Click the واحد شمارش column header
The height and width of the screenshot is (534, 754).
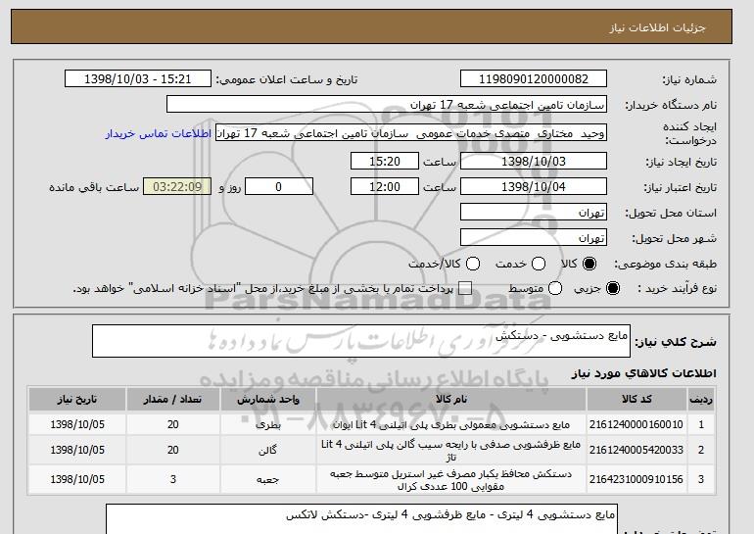pos(268,400)
